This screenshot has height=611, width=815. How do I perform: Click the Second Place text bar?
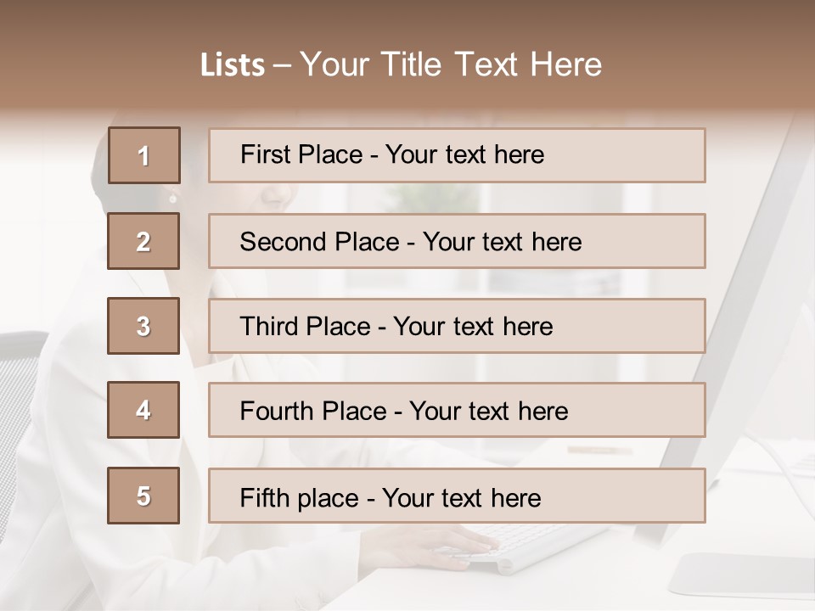point(457,241)
